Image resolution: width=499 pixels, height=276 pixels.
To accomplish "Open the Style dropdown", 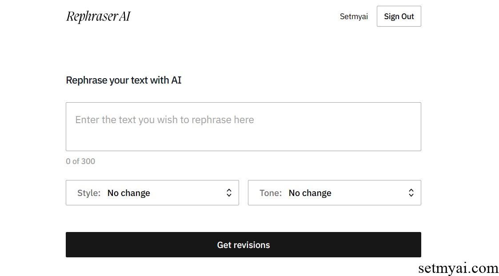I will [x=152, y=192].
